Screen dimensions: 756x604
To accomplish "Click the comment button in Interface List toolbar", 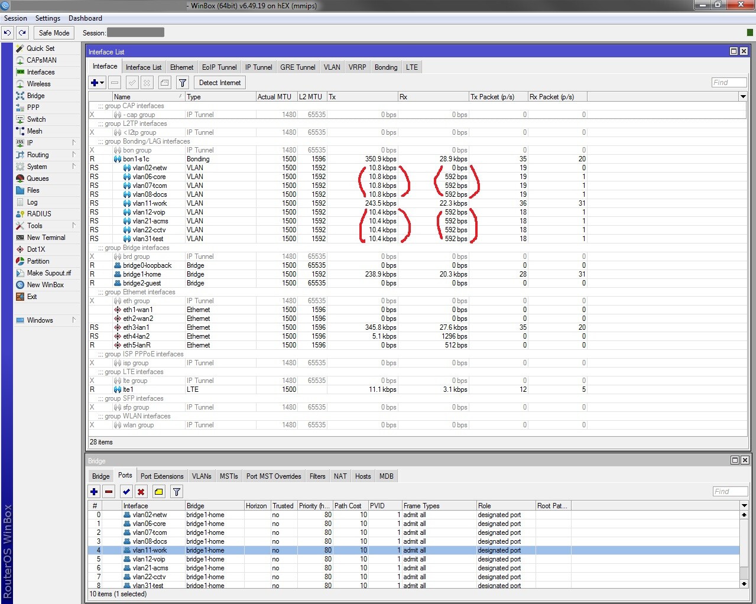I will pyautogui.click(x=165, y=83).
